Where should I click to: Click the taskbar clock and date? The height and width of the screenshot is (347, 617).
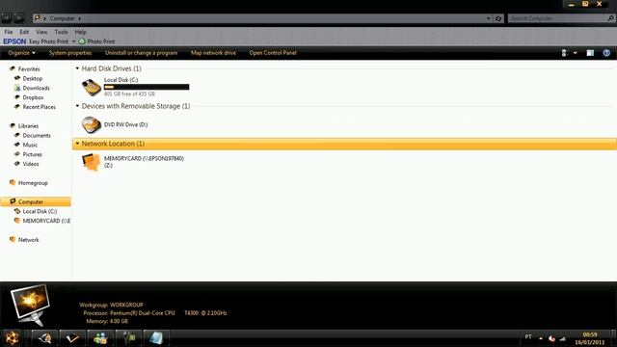pyautogui.click(x=589, y=338)
